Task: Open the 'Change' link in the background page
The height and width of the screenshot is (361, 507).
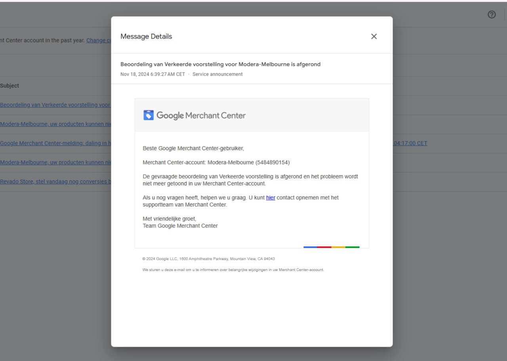Action: pyautogui.click(x=99, y=40)
